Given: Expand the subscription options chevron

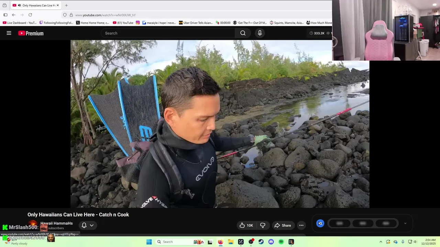Looking at the screenshot, I should [92, 225].
